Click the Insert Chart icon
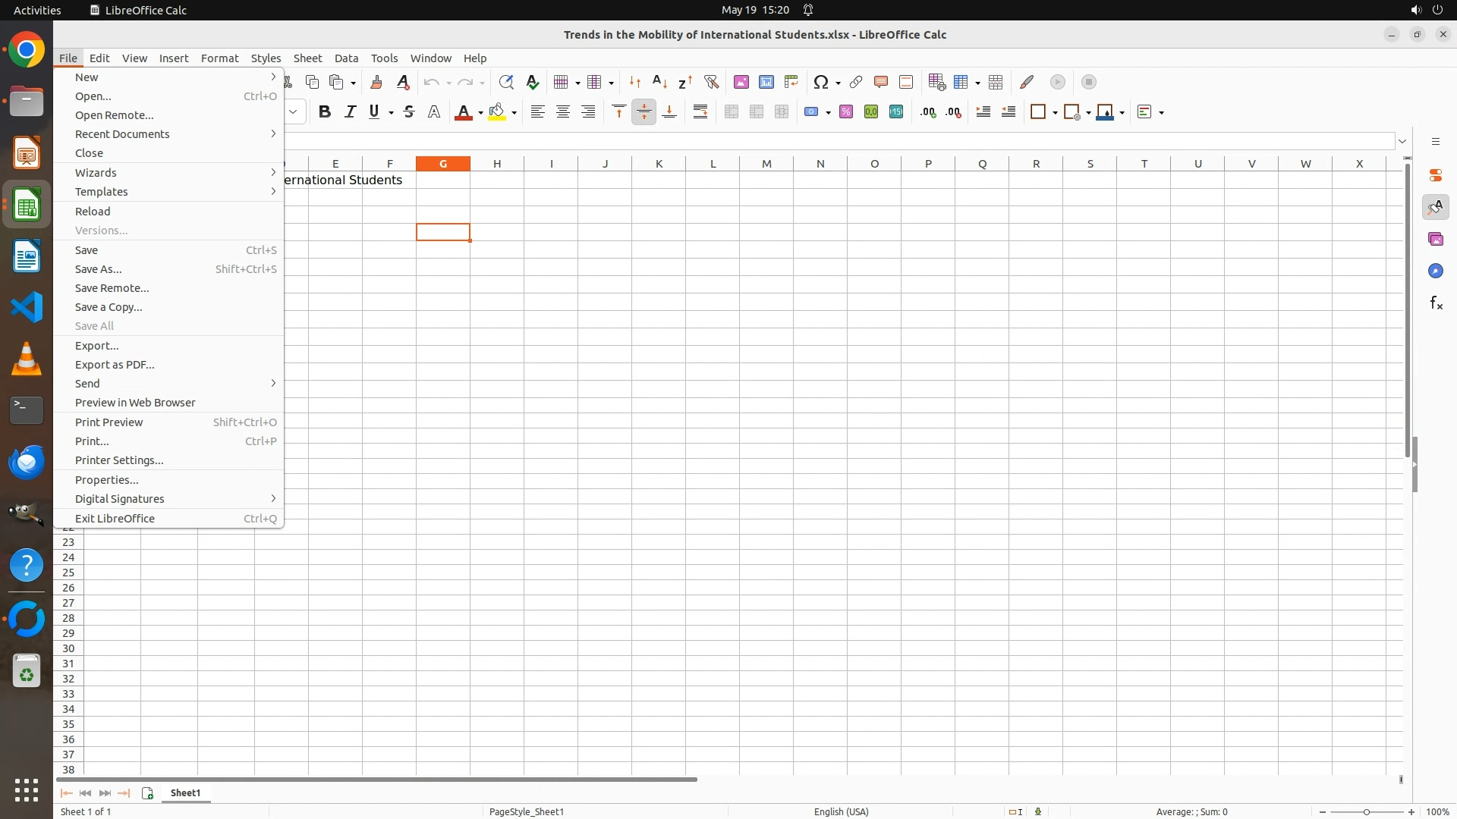1457x819 pixels. pos(766,82)
